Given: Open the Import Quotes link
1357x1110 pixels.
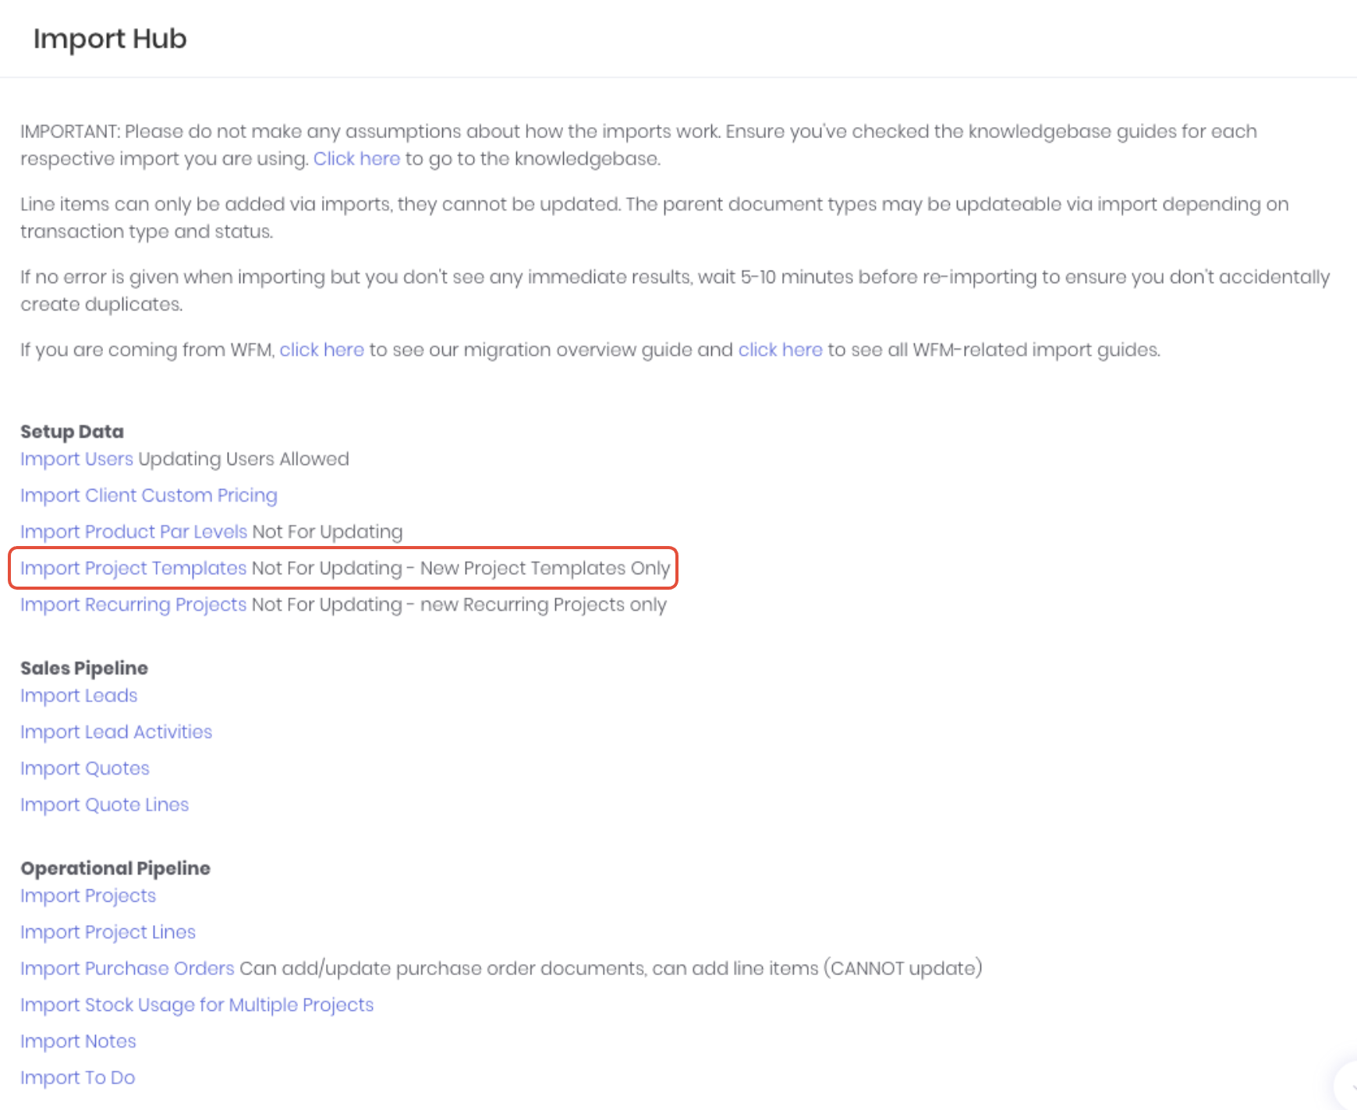Looking at the screenshot, I should click(84, 768).
